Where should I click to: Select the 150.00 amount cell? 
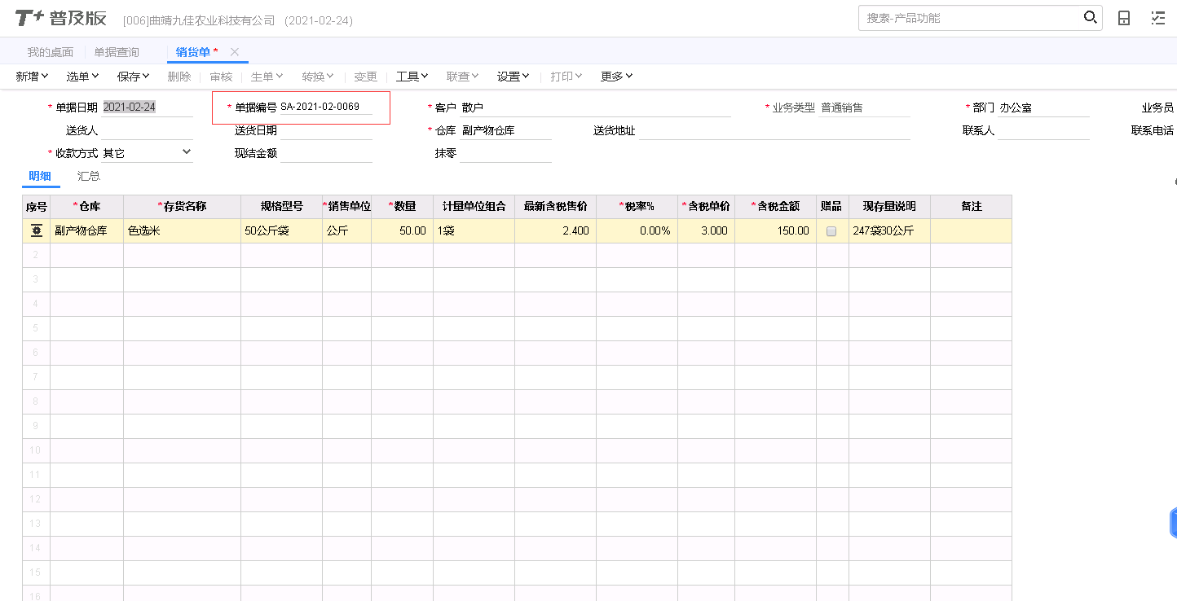[x=776, y=231]
